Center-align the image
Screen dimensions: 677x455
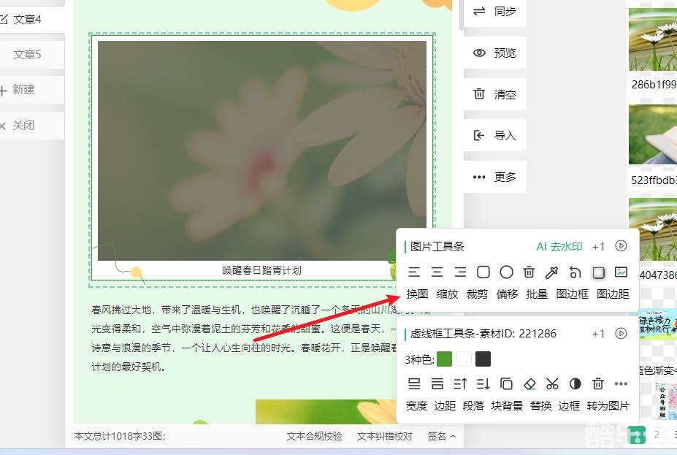(x=437, y=272)
